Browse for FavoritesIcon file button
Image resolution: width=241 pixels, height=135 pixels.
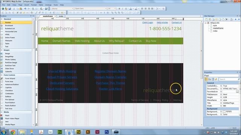point(237,91)
